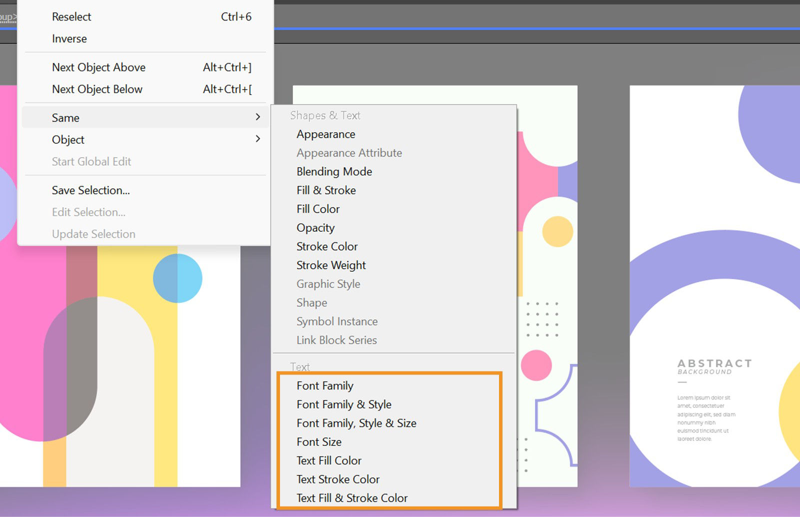Select same Symbol Instance
800x517 pixels.
click(x=336, y=321)
